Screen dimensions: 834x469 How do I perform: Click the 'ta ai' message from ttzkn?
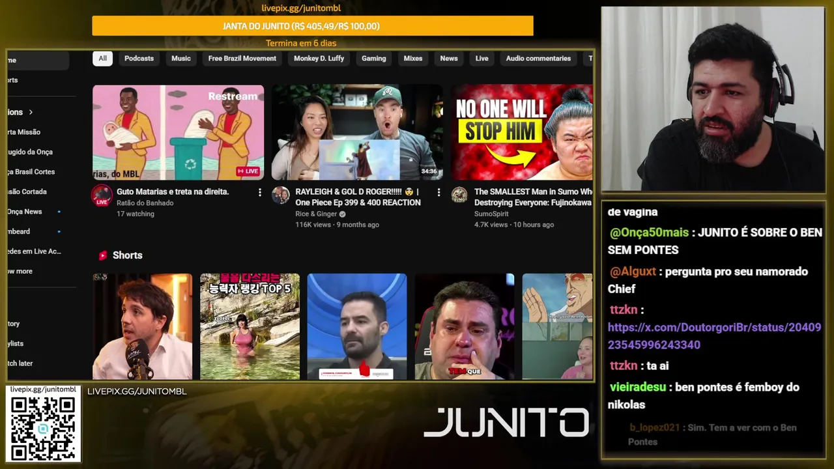point(657,366)
